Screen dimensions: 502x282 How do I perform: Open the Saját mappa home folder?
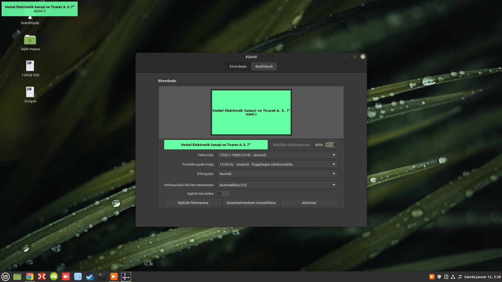[30, 43]
